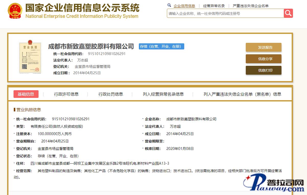The height and width of the screenshot is (195, 307).
Task: Click the blue 存续 status badge
Action: point(161,46)
